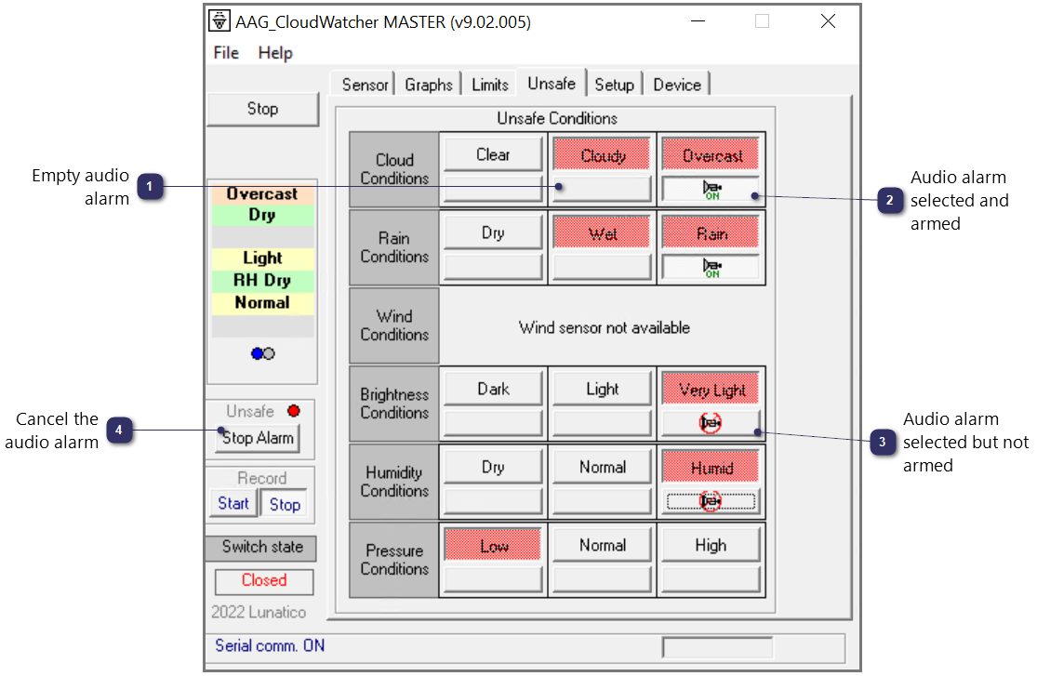Click the 2022 Lunatico text

[259, 613]
